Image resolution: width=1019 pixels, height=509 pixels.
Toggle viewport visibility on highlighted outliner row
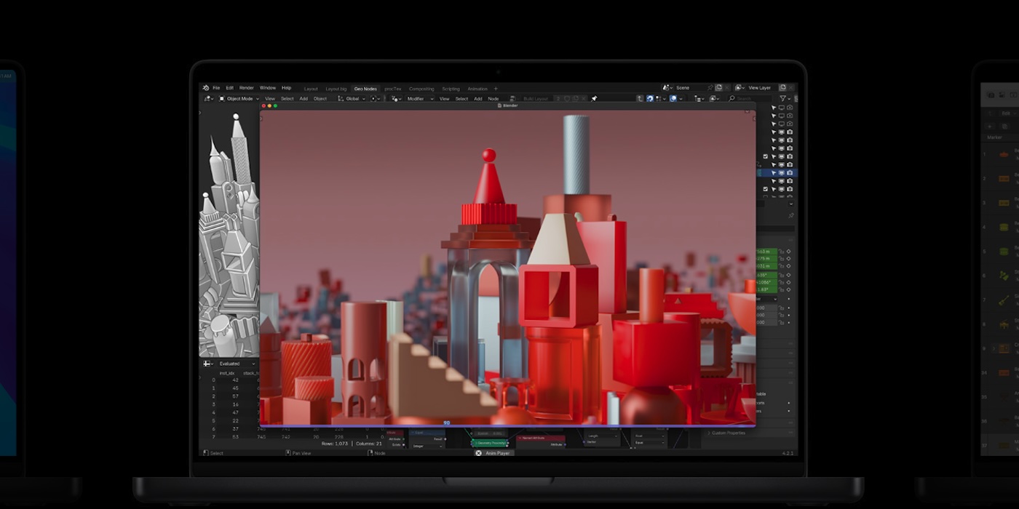[x=781, y=173]
